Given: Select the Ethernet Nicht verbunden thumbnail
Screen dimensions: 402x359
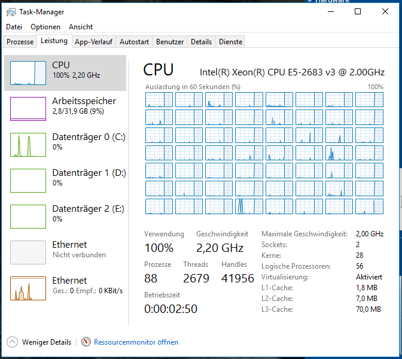Looking at the screenshot, I should click(28, 252).
